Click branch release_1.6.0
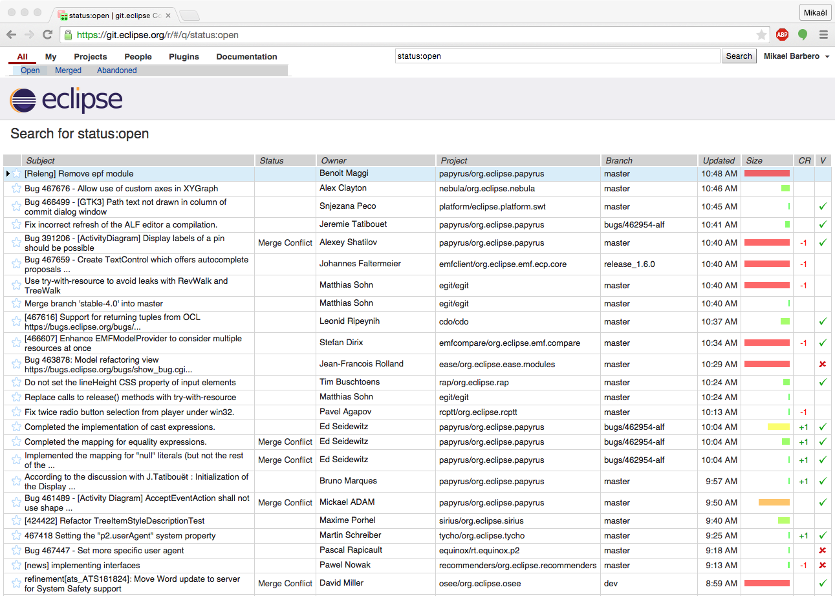The image size is (835, 596). point(629,264)
